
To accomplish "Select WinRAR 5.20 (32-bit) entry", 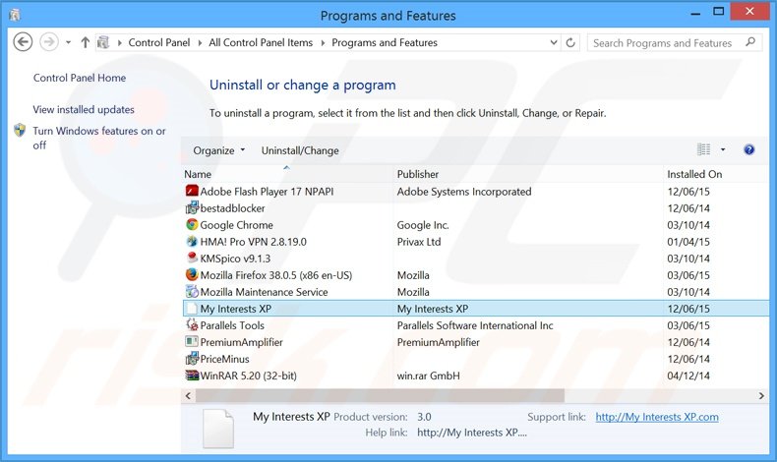I will pos(248,375).
